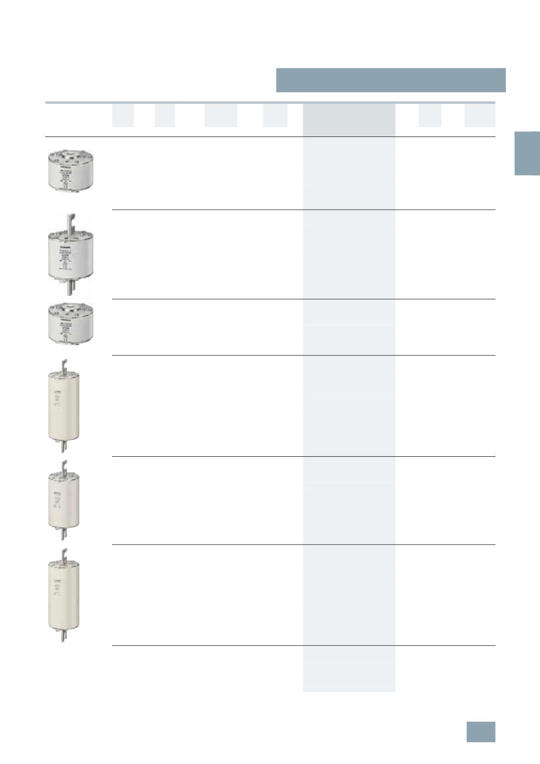This screenshot has height=764, width=540.
Task: Select the last column header cell in the table
Action: (x=480, y=115)
